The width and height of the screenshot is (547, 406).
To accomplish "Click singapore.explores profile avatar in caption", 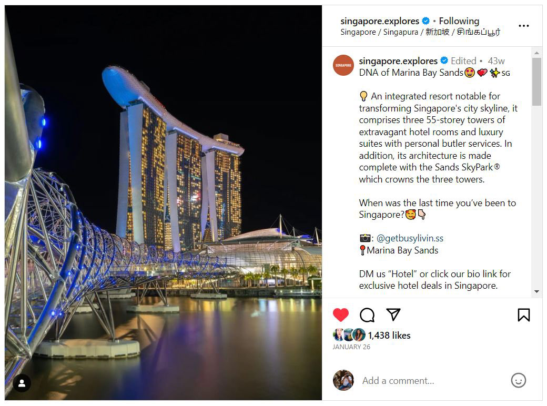I will coord(343,65).
